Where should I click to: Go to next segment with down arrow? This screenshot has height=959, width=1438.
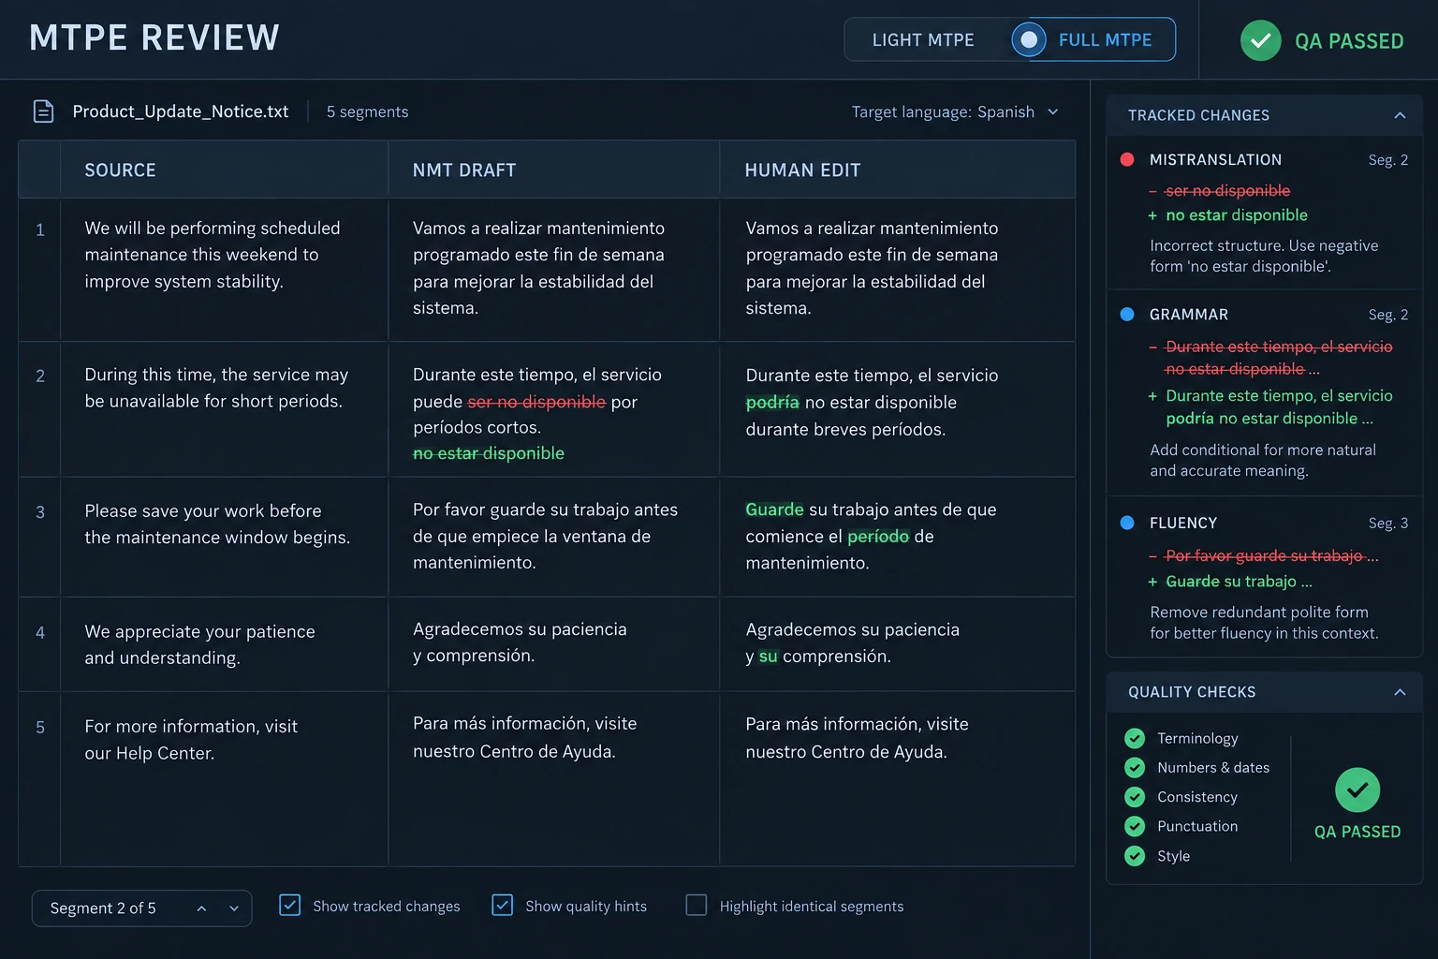pyautogui.click(x=234, y=908)
